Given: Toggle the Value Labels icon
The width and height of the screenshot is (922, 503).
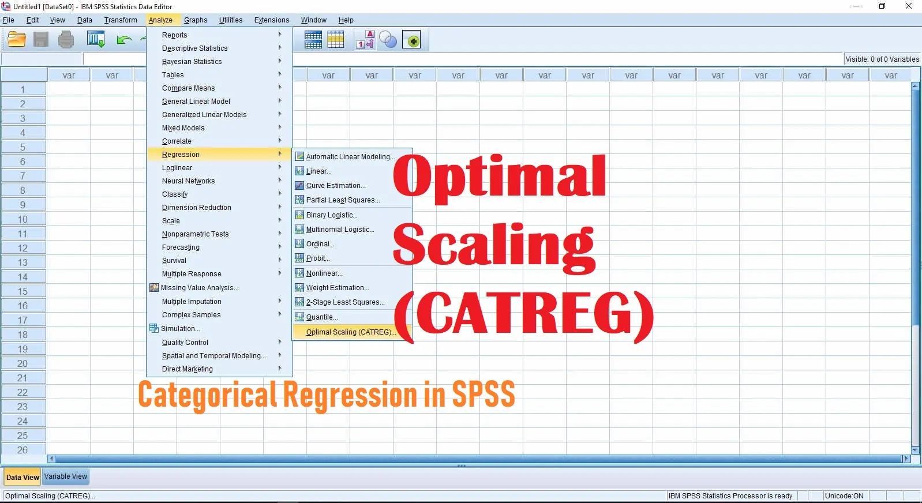Looking at the screenshot, I should (x=365, y=40).
